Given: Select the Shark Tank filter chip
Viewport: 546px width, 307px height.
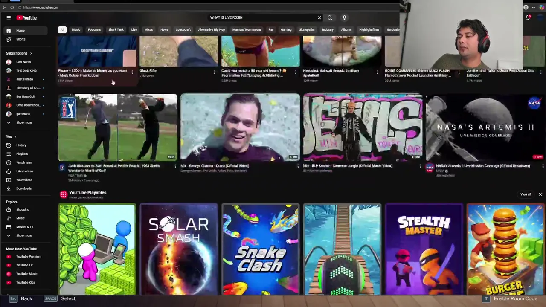Looking at the screenshot, I should tap(116, 30).
